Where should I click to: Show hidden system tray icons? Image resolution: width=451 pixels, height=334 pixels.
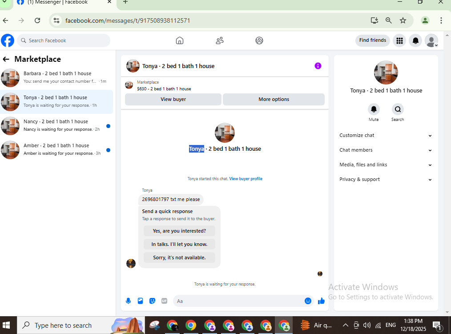tap(346, 326)
